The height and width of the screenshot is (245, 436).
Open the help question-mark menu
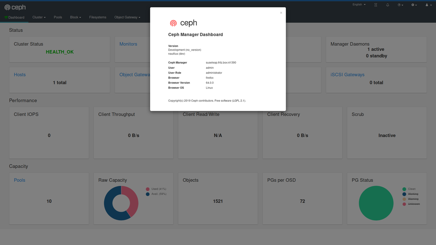tap(400, 5)
